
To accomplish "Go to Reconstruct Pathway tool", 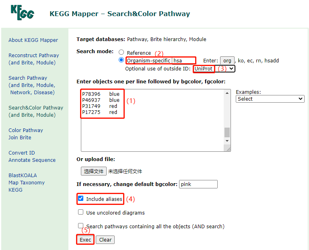I will (33, 55).
